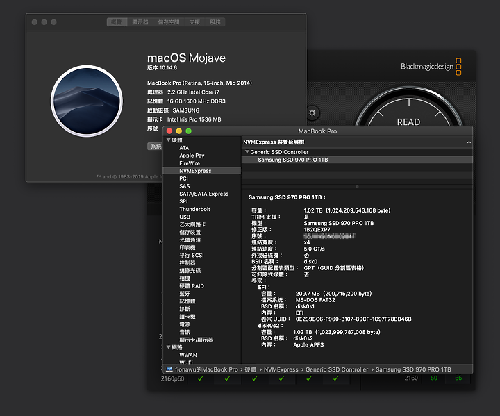Select 電源 in the sidebar
Screen dimensions: 500x416
pos(185,324)
